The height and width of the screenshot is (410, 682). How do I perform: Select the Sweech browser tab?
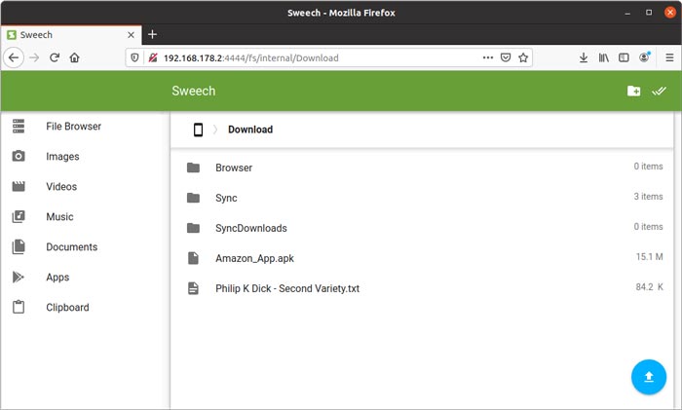(71, 35)
